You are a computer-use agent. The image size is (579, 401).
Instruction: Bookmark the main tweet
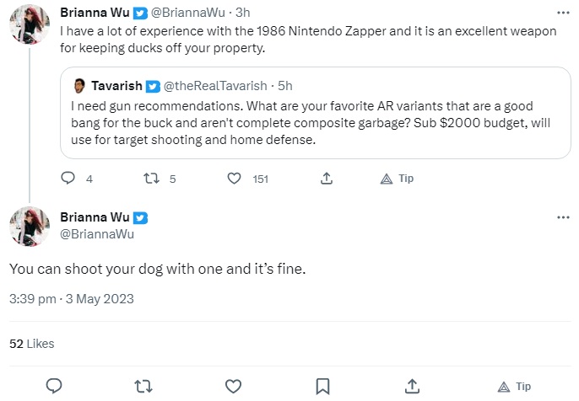pos(322,386)
